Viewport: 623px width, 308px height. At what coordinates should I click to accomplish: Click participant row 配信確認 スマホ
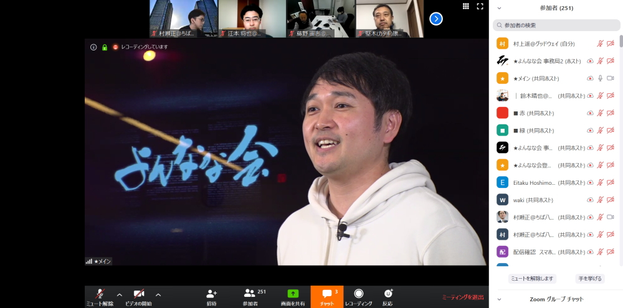554,251
